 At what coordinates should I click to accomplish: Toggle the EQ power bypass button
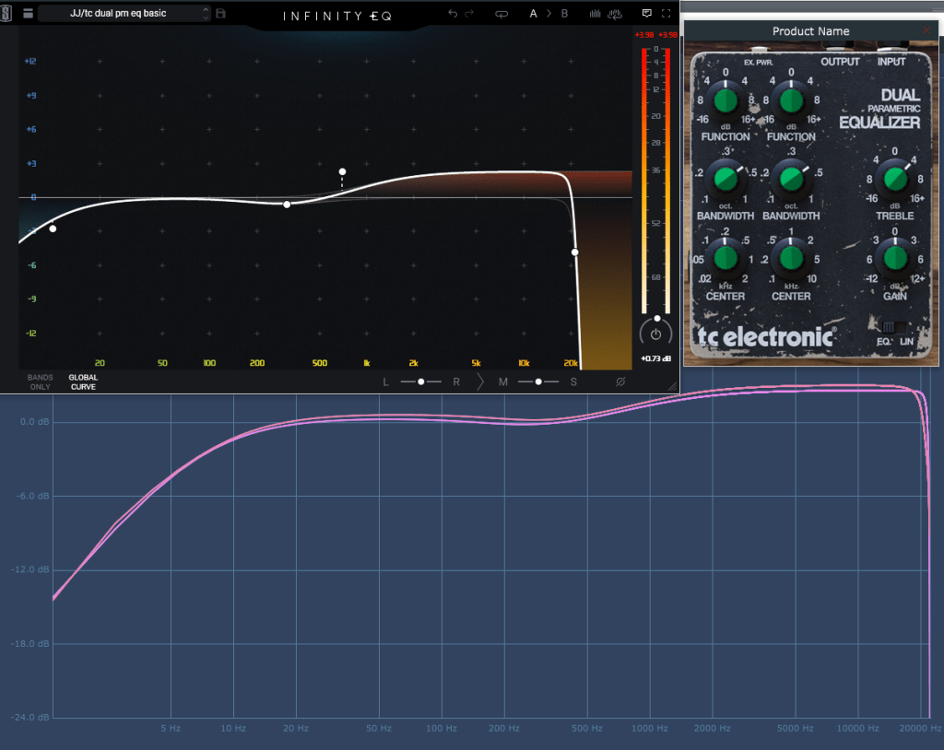655,334
